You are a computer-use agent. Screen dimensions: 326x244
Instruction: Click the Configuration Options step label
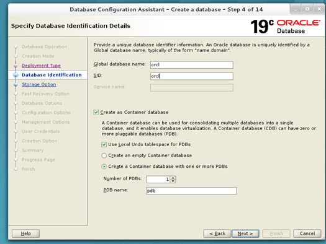coord(46,113)
